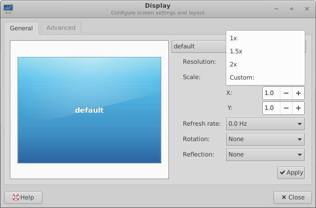Open the default output selector combo box
The width and height of the screenshot is (316, 208).
199,47
